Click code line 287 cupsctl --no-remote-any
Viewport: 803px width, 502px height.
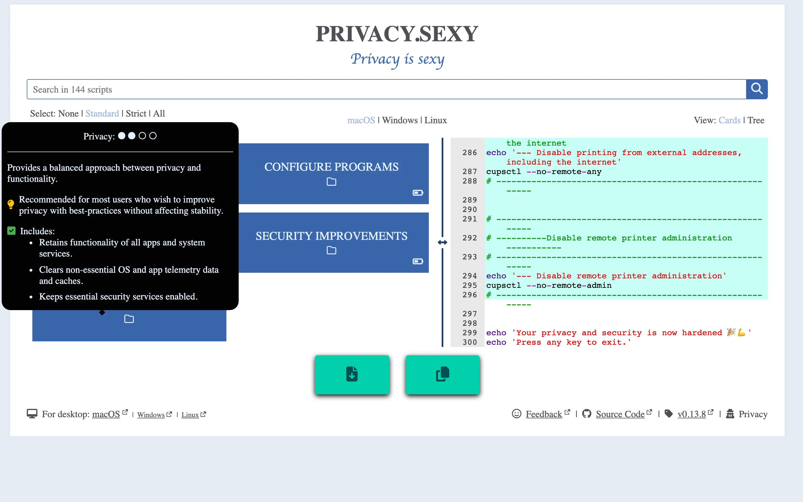click(543, 172)
